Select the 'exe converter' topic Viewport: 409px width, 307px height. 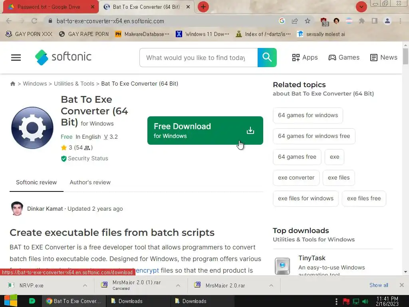click(296, 178)
